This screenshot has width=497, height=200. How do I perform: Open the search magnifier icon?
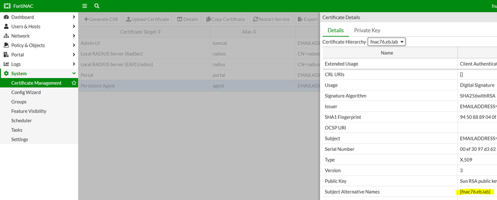pyautogui.click(x=97, y=6)
